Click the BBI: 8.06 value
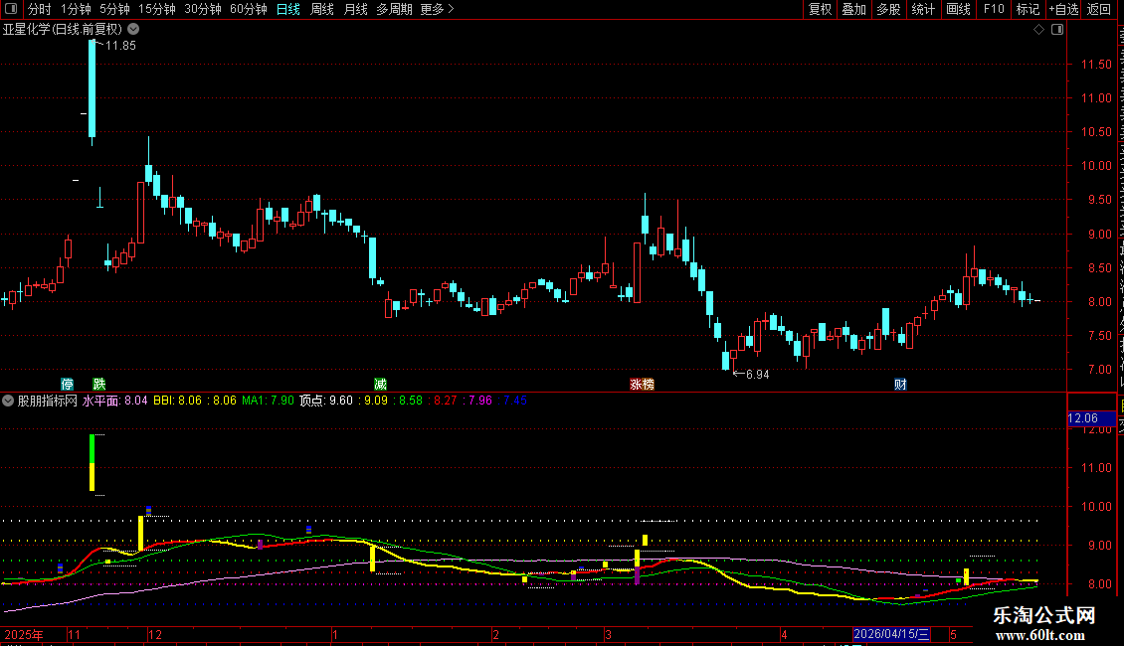Image resolution: width=1124 pixels, height=646 pixels. 178,401
